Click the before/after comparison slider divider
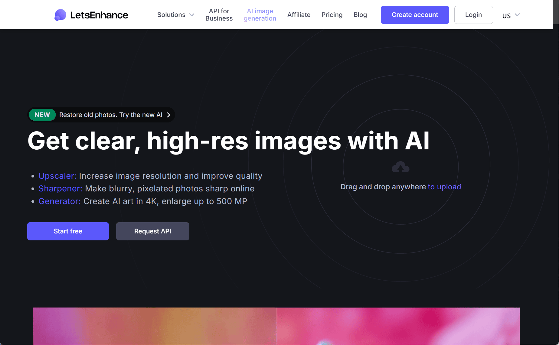 pos(277,326)
